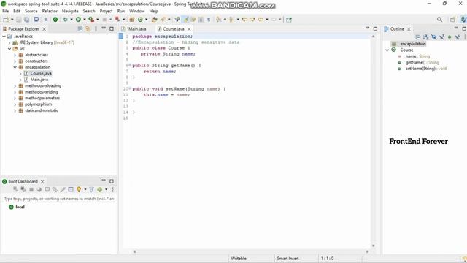The width and height of the screenshot is (467, 263).
Task: Close the Course.java editor tab
Action: click(x=189, y=29)
